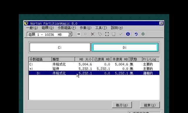Screen dimensions: 188x113
Task: Click 主要的 in the C: row
Action: pyautogui.click(x=148, y=64)
